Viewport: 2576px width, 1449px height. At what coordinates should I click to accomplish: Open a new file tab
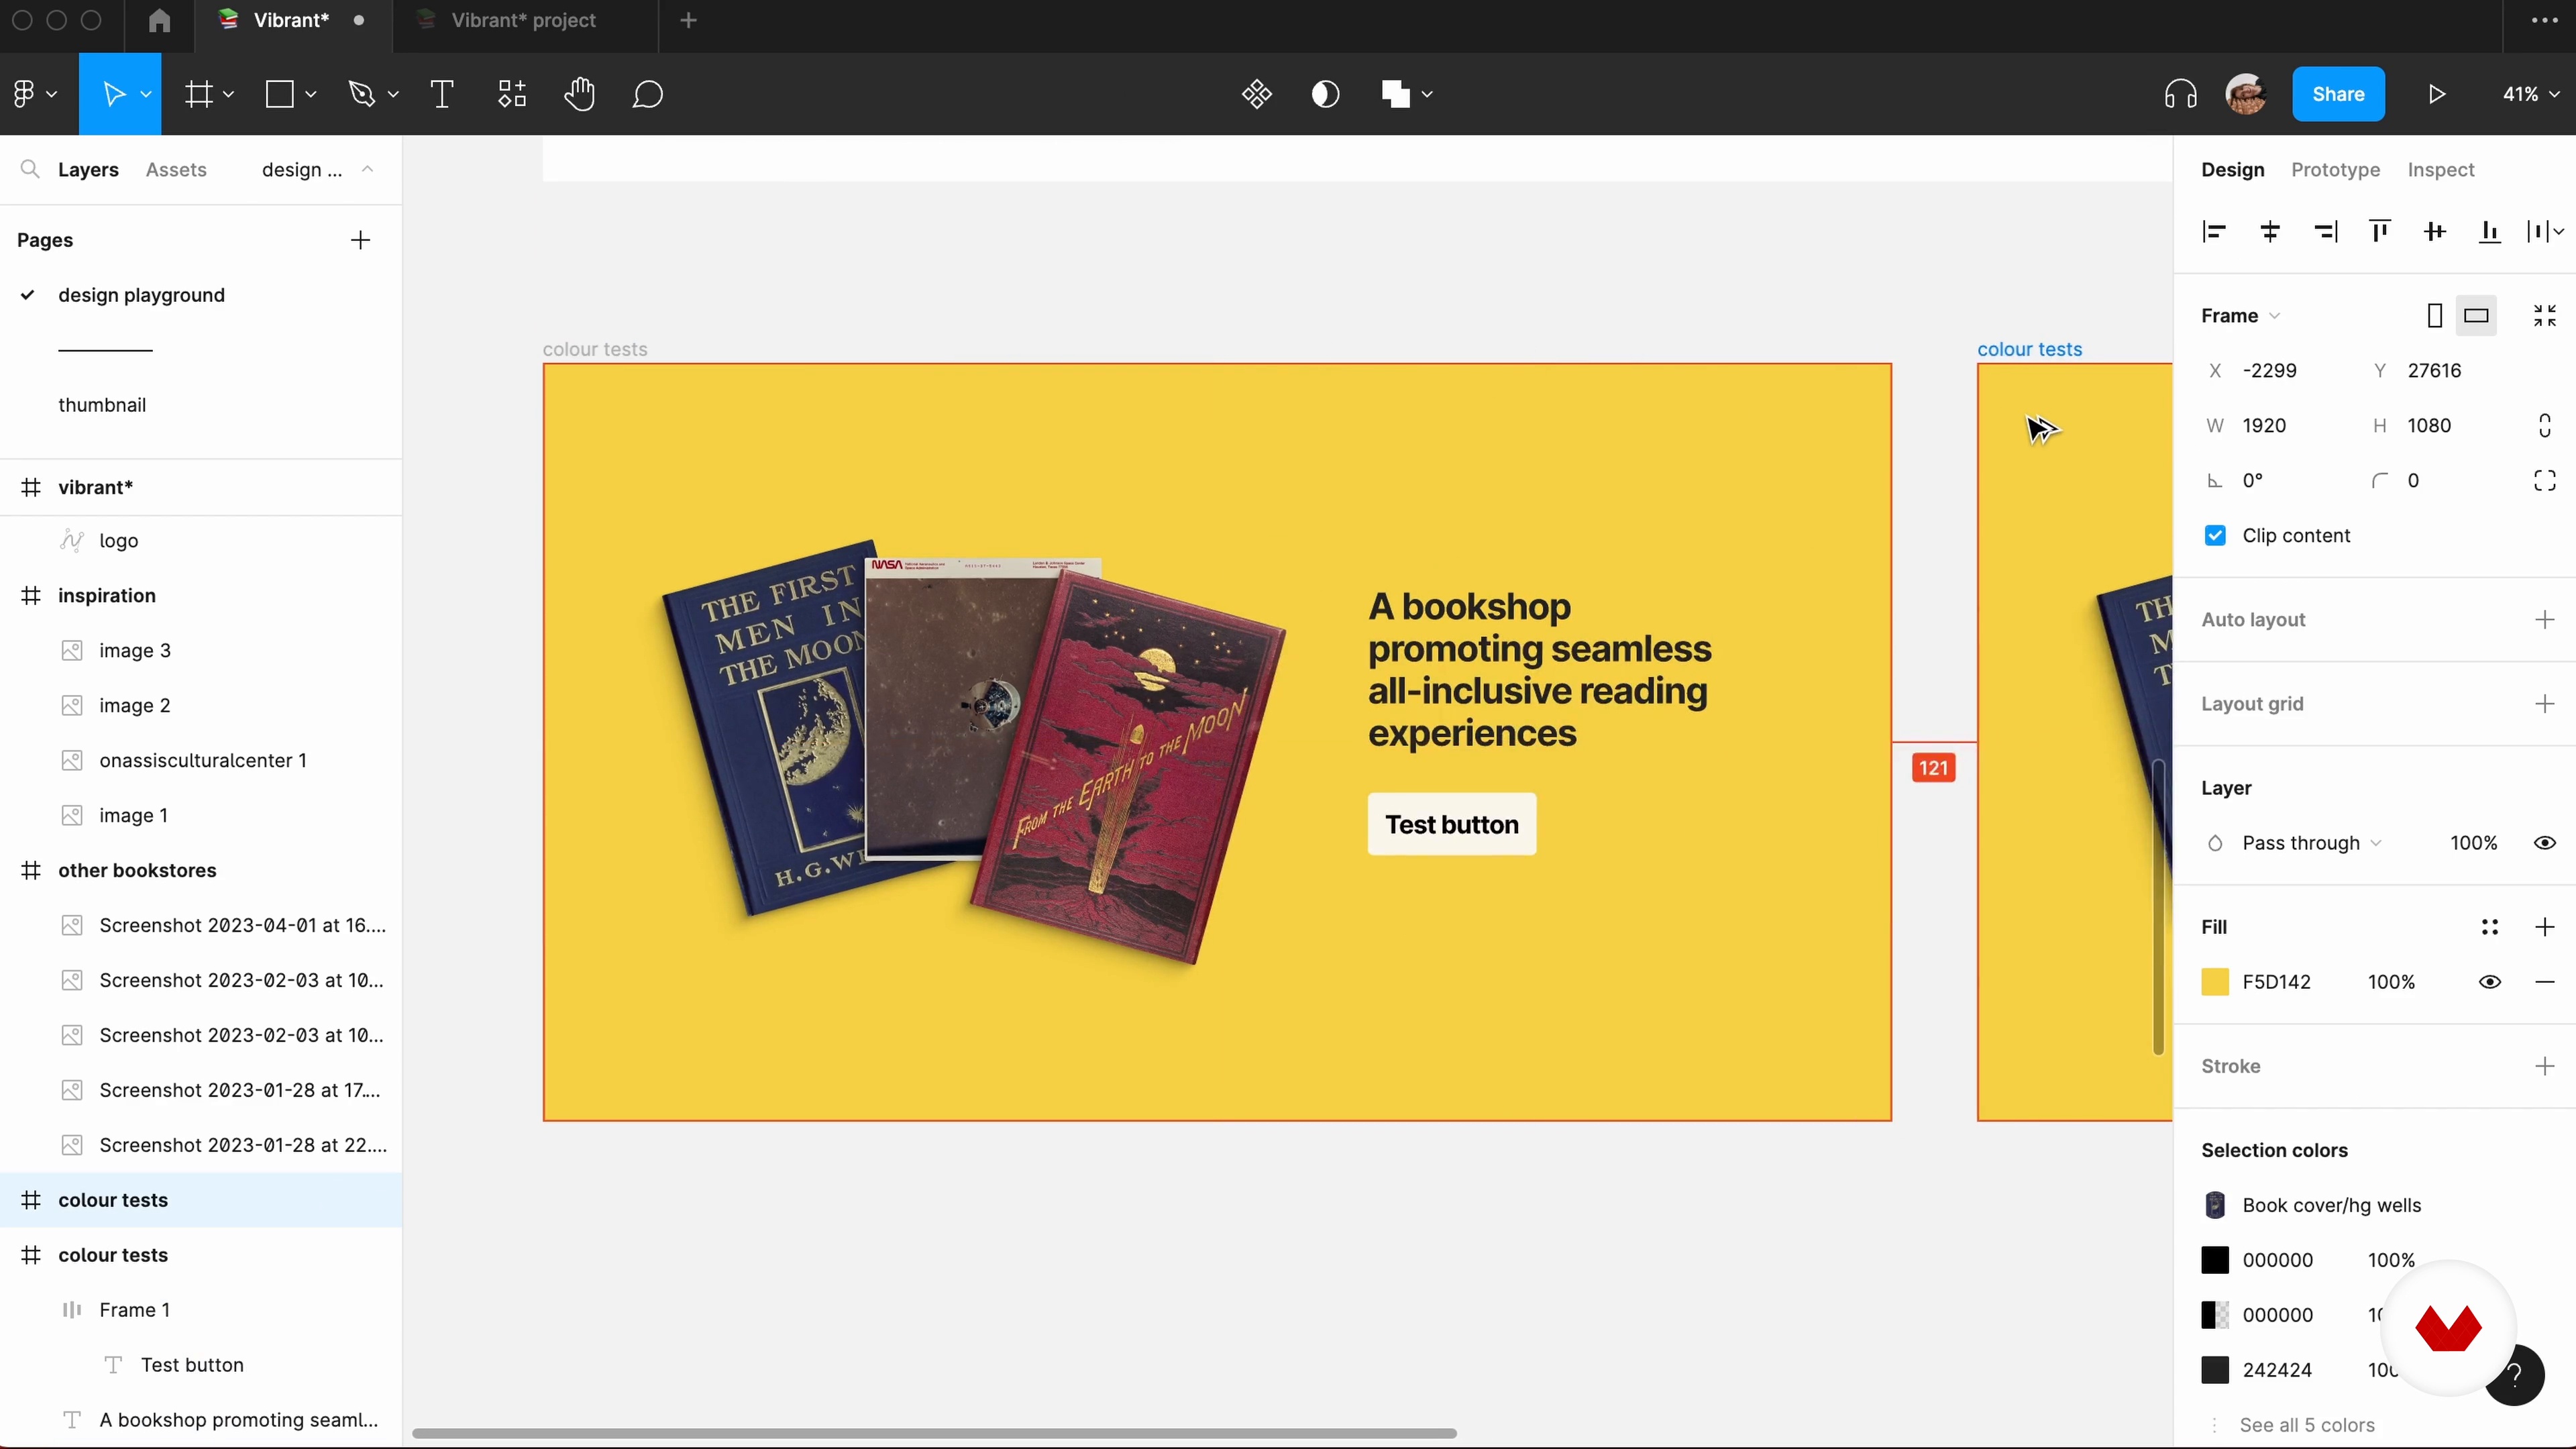point(688,20)
